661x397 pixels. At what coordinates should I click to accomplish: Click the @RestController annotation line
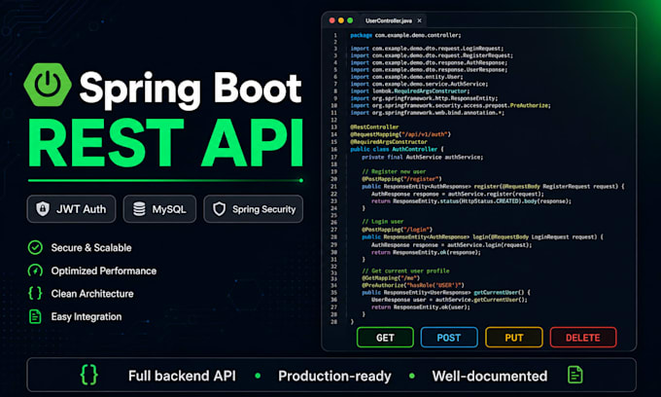[x=374, y=127]
